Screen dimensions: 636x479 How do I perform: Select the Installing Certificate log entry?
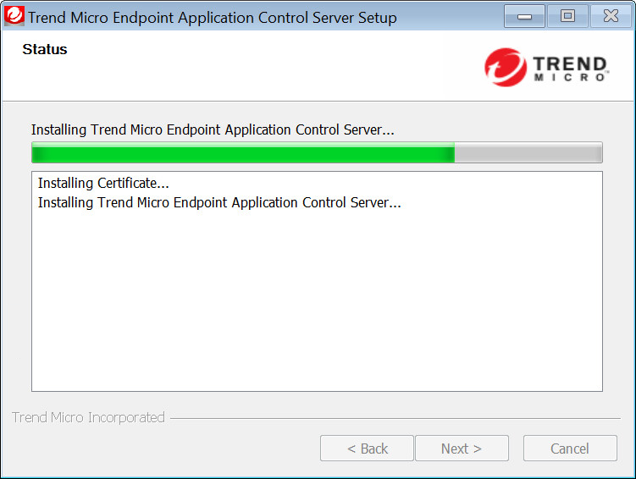[103, 183]
